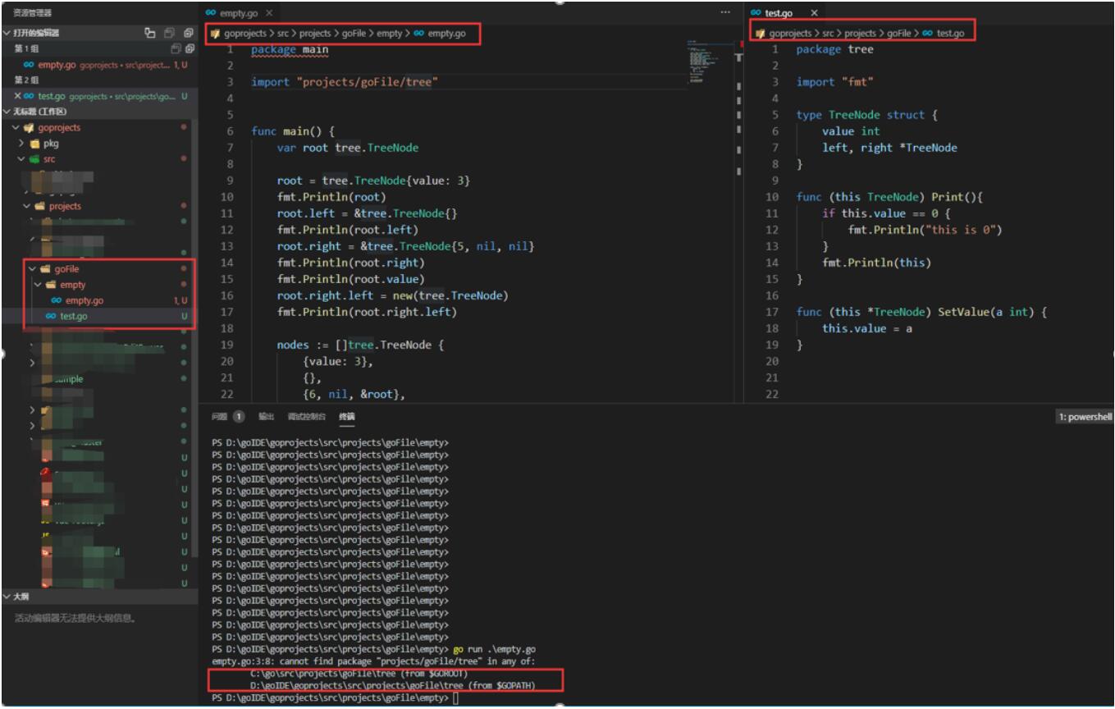Click the src folder icon

click(x=34, y=158)
